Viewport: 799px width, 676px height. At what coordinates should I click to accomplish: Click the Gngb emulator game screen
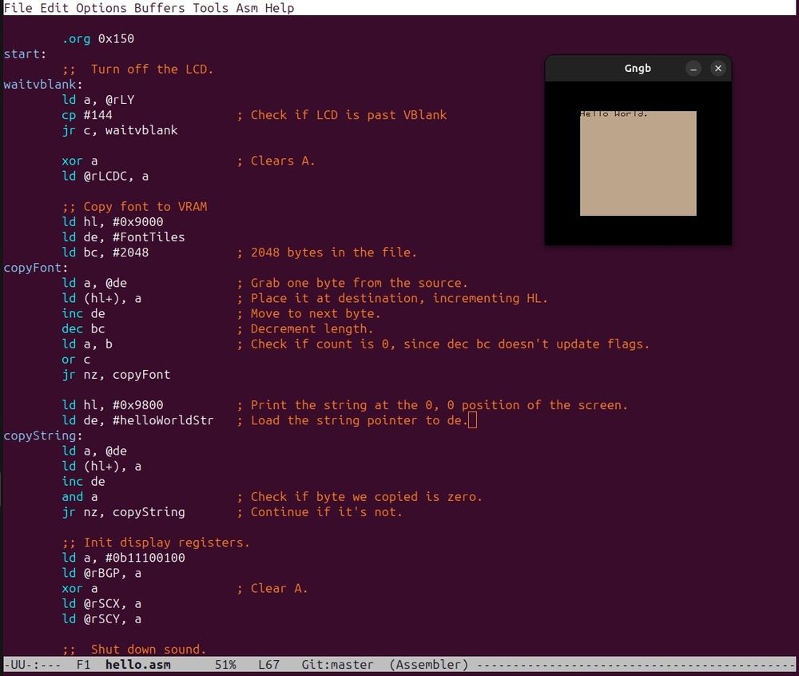click(638, 163)
